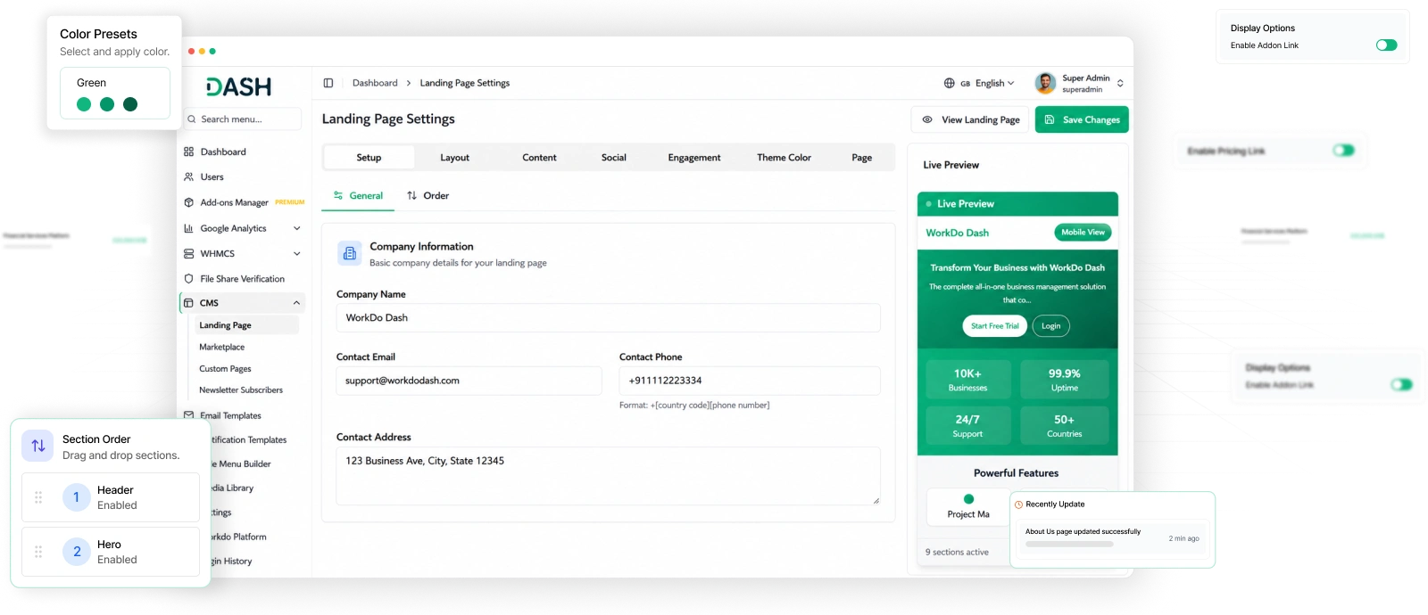Click the globe language icon
Image resolution: width=1428 pixels, height=615 pixels.
tap(949, 83)
